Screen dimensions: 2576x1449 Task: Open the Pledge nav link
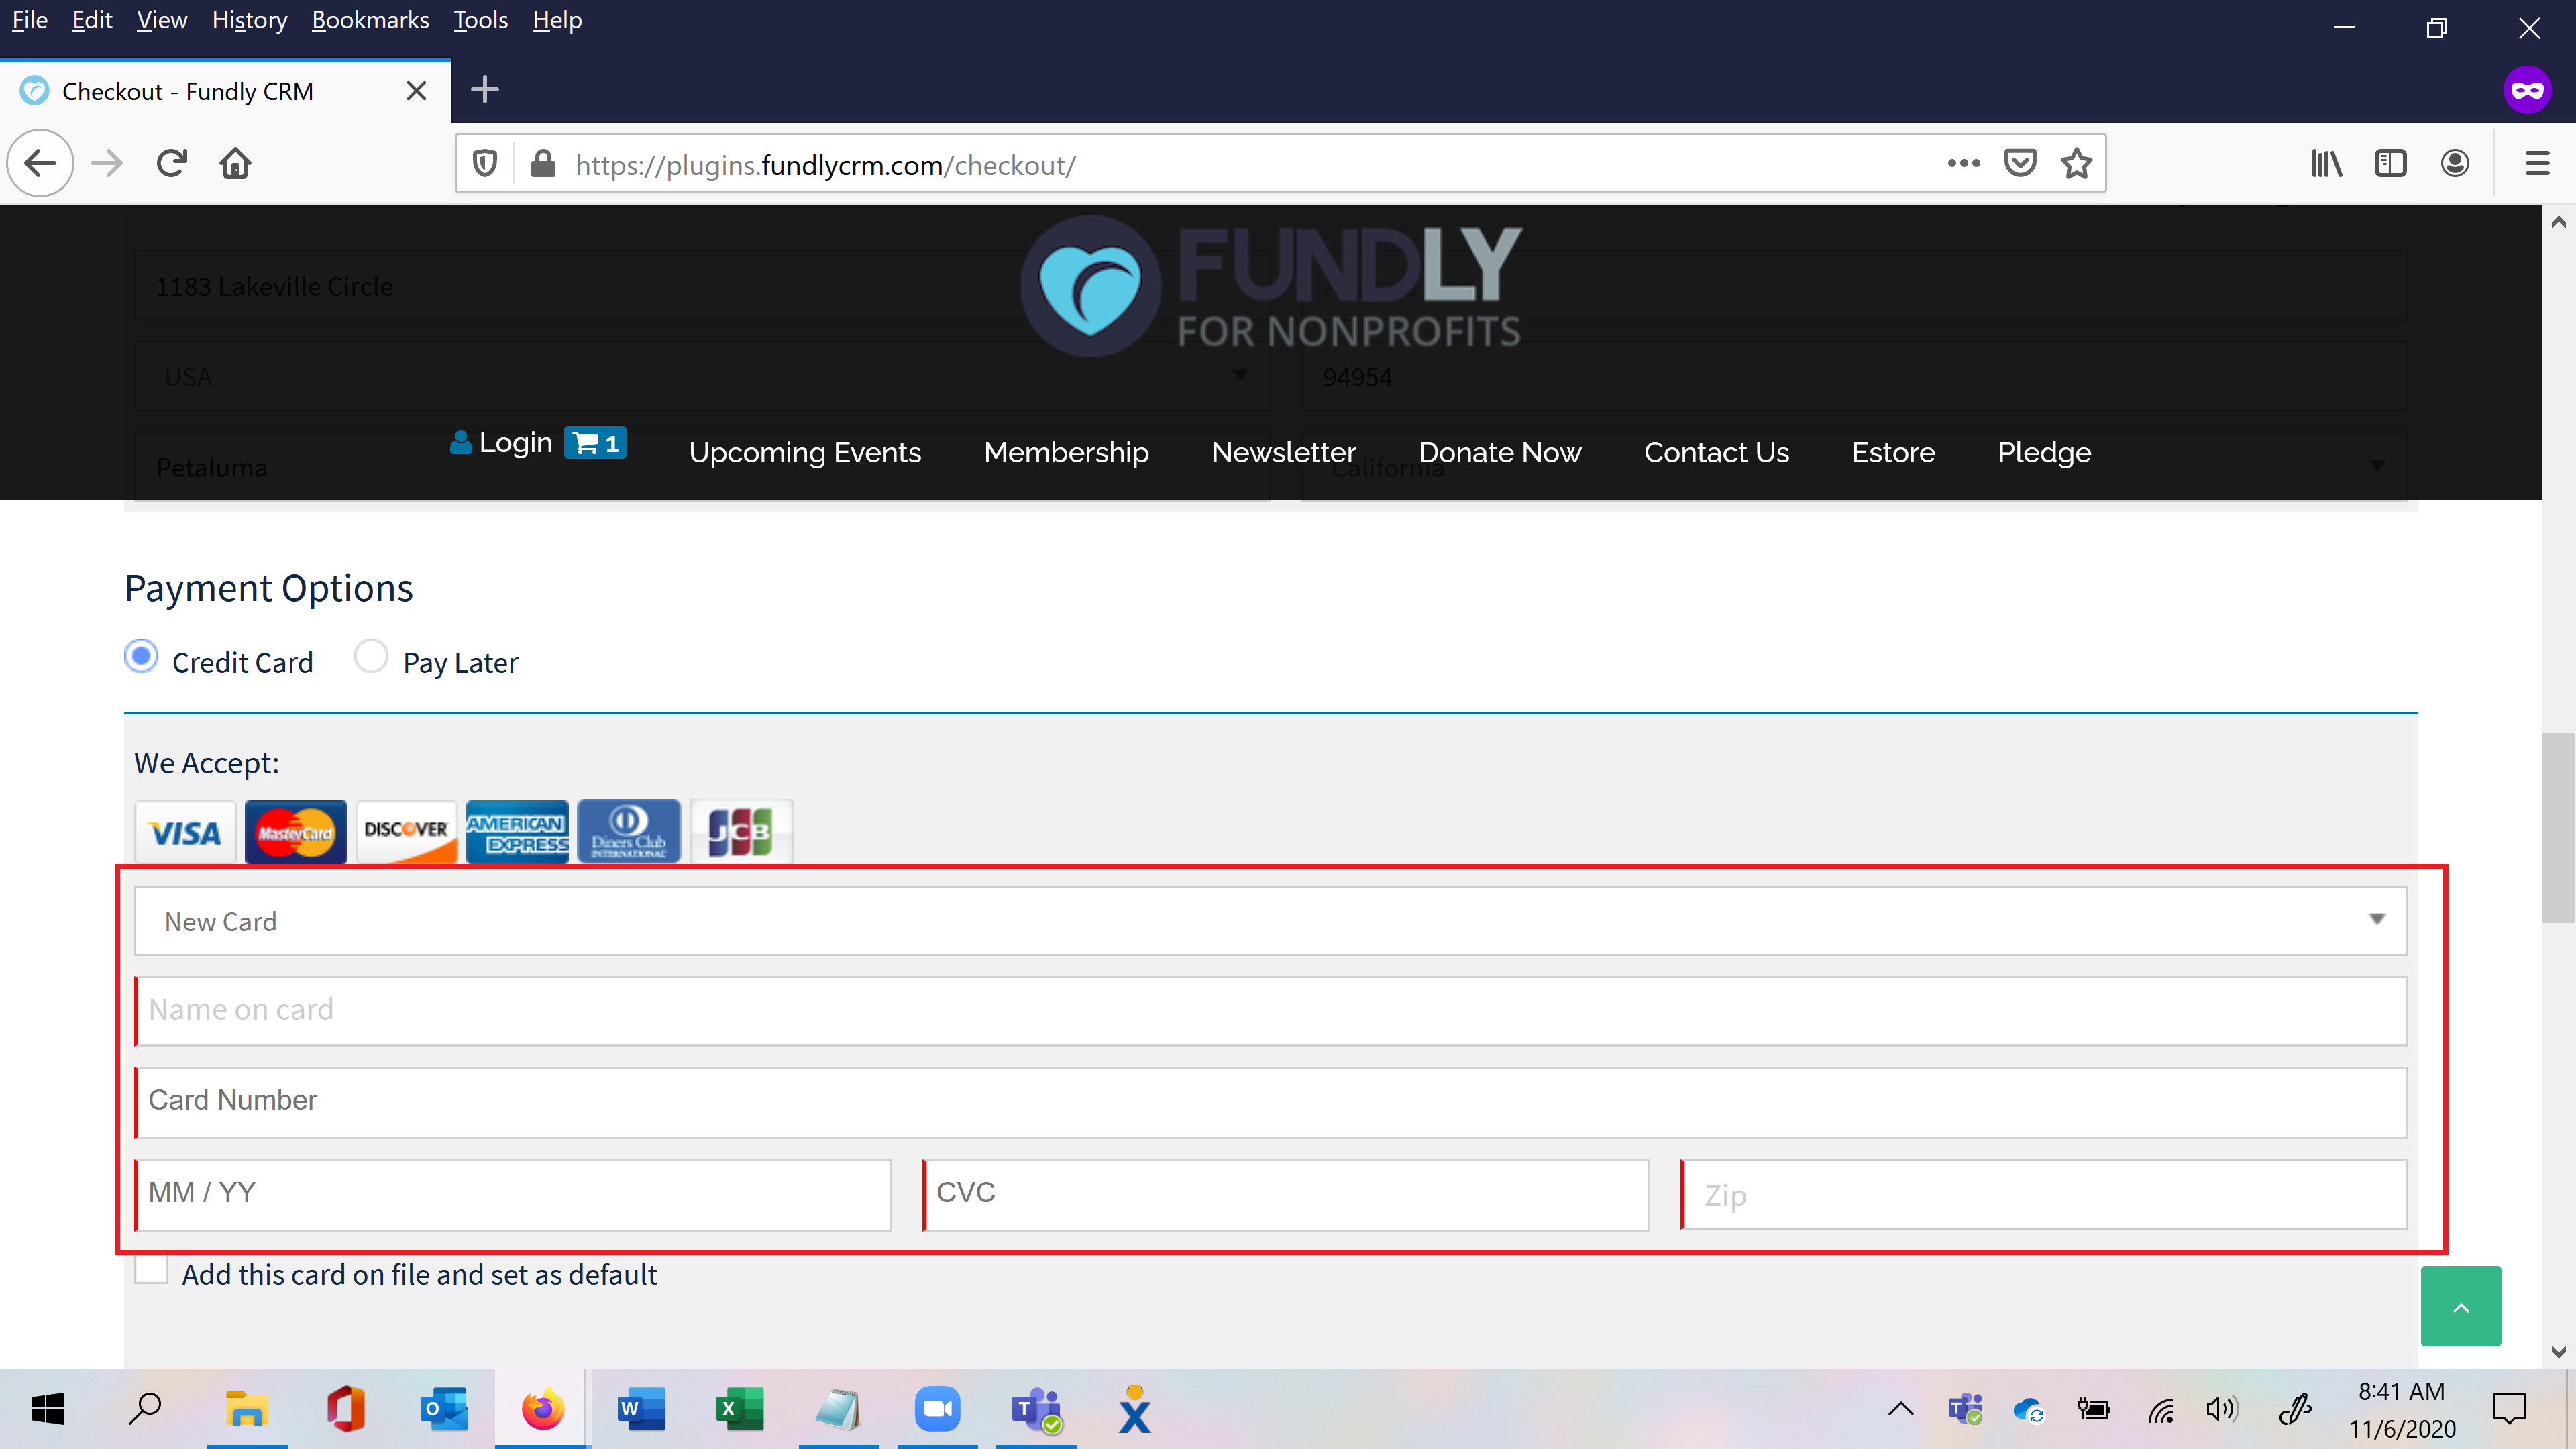tap(2044, 452)
